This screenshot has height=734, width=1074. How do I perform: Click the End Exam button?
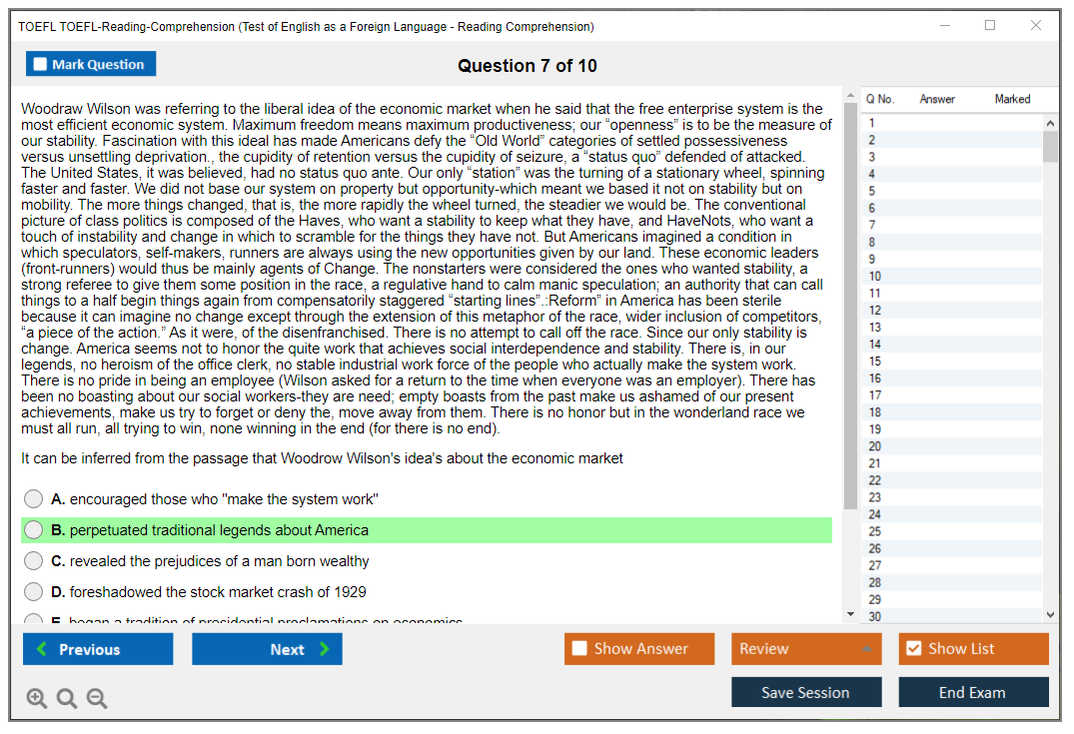[973, 692]
